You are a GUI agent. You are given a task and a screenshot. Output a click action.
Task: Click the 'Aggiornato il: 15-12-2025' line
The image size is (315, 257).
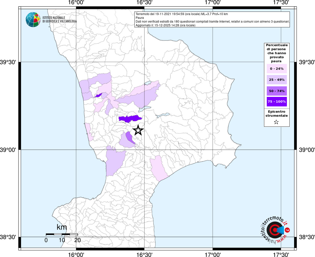coord(165,25)
